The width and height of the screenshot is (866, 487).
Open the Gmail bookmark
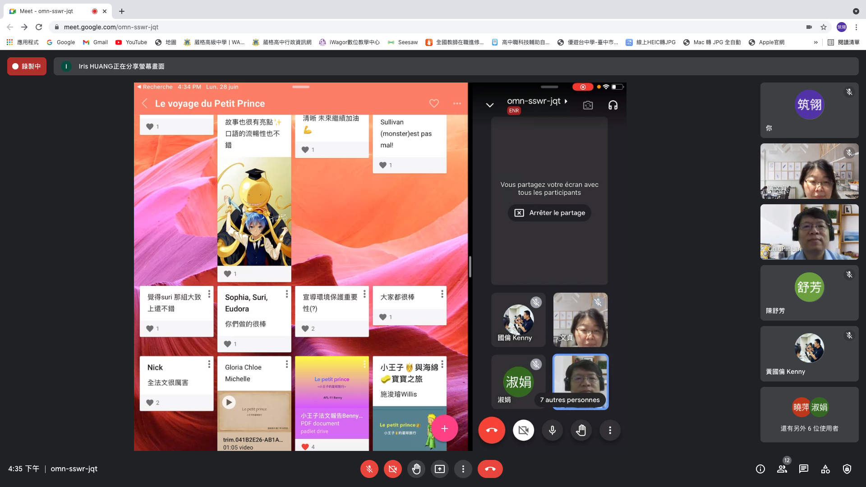pos(95,42)
